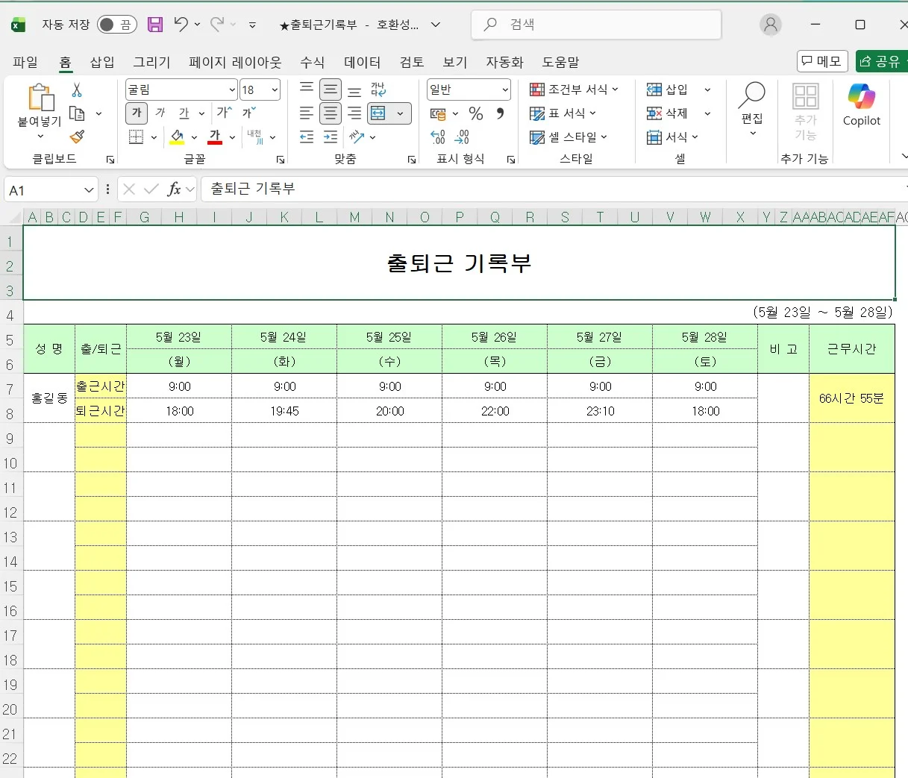This screenshot has height=778, width=908.
Task: Click inside the search box
Action: coord(595,24)
